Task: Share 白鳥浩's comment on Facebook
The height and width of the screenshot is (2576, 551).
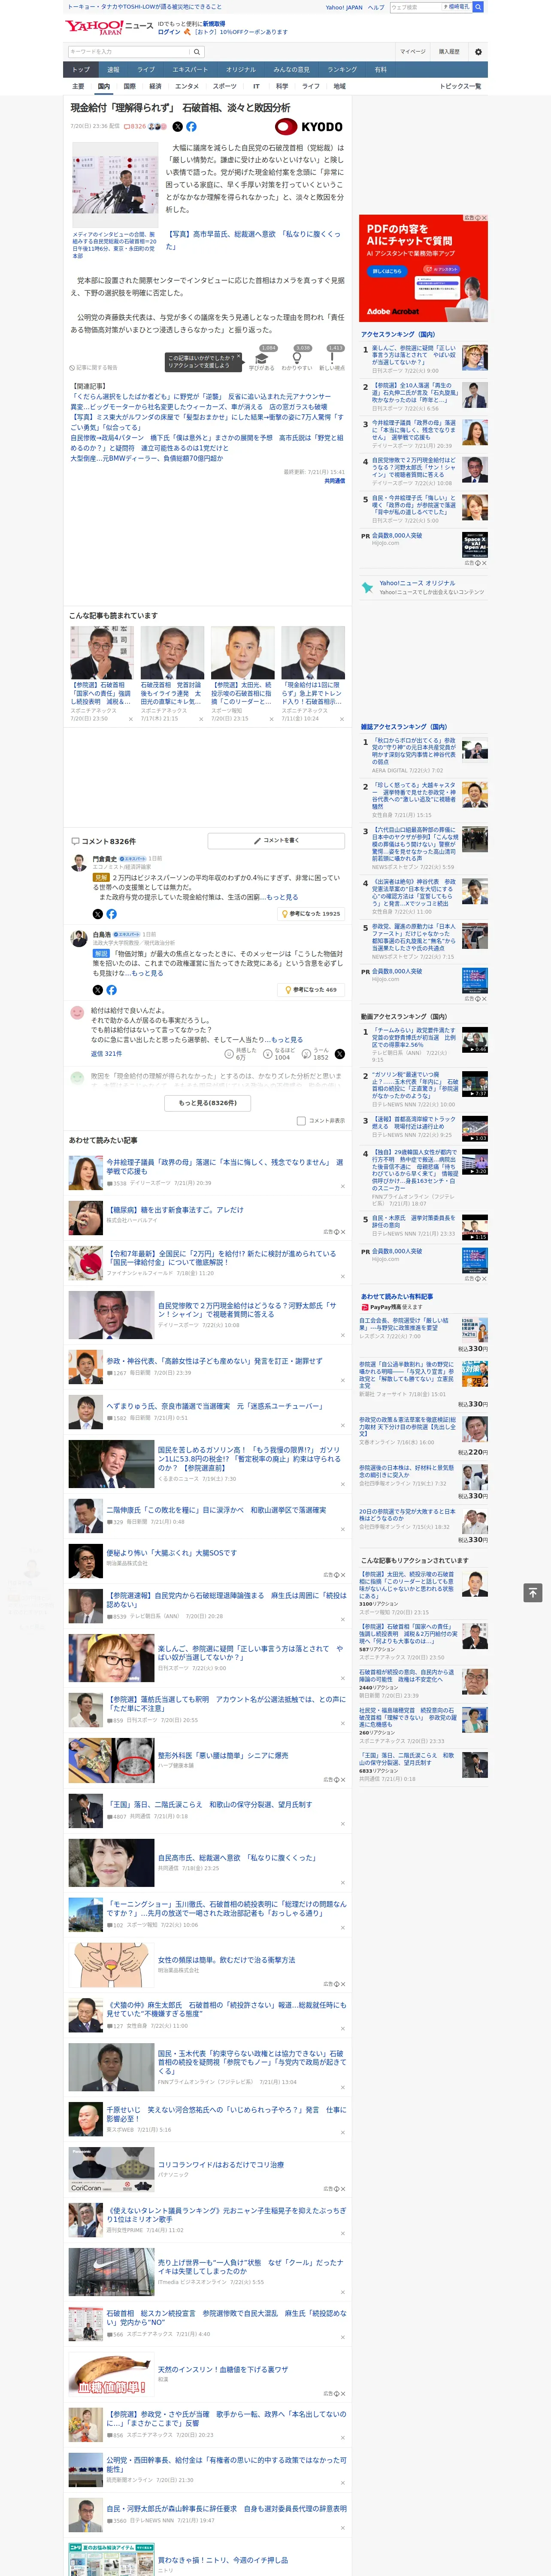Action: point(111,990)
